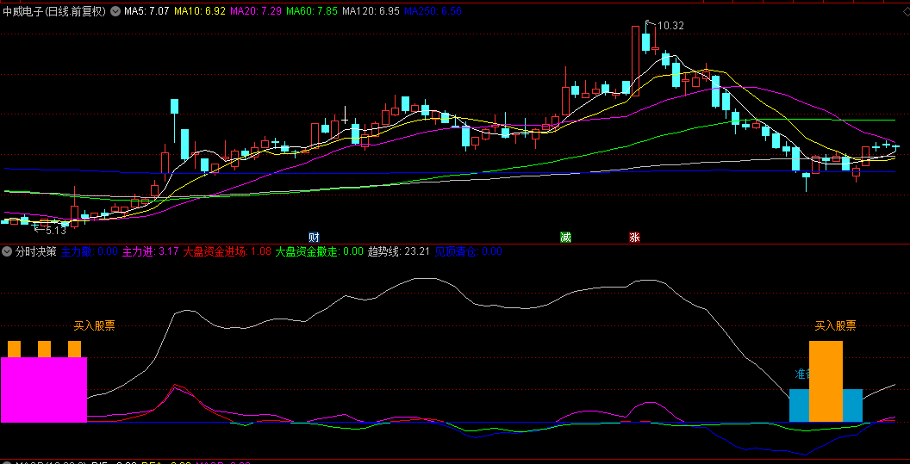The image size is (910, 464).
Task: Open the MACD panel dropdown at bottom
Action: [8, 461]
